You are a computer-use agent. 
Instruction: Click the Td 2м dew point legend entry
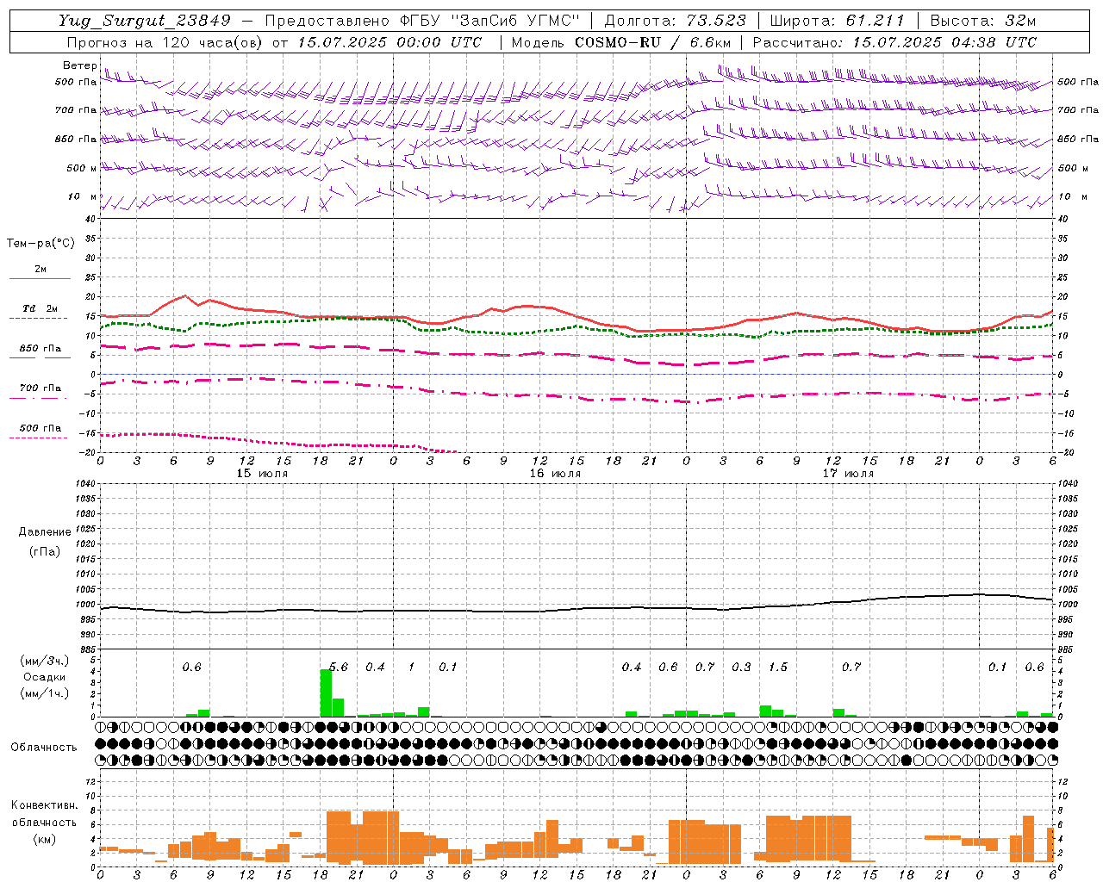pos(41,308)
